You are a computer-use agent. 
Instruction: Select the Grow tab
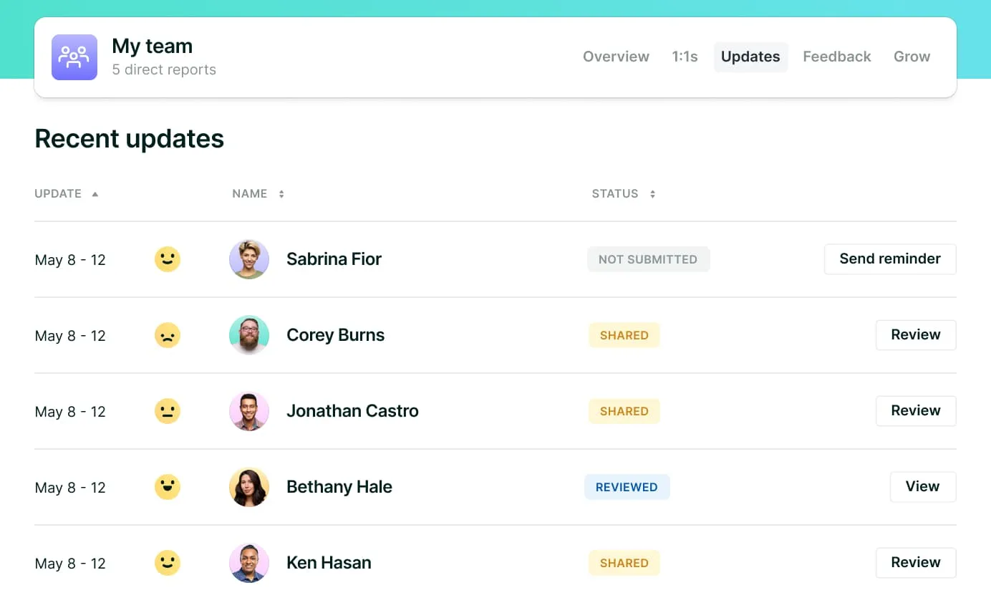(x=912, y=57)
